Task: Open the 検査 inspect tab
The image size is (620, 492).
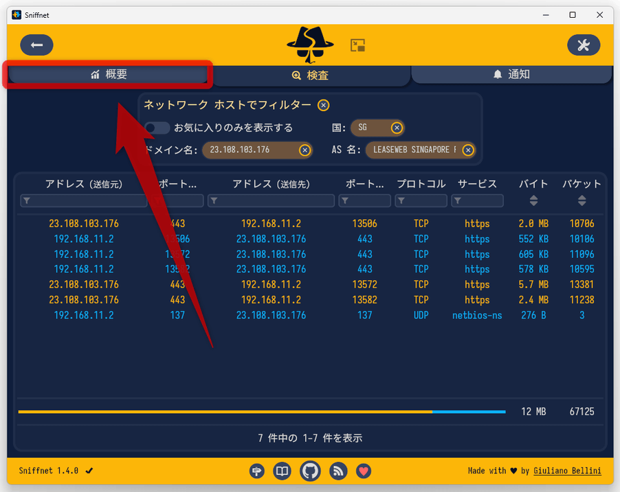Action: click(x=311, y=75)
